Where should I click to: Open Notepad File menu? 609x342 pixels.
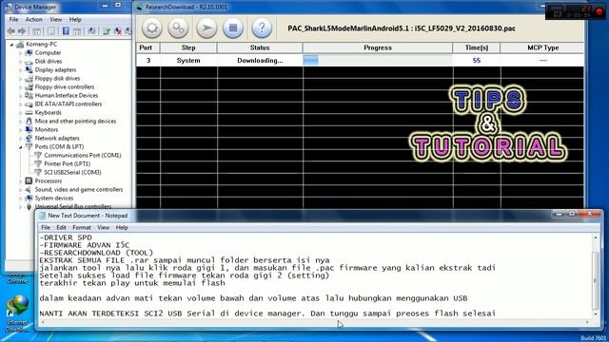coord(46,228)
